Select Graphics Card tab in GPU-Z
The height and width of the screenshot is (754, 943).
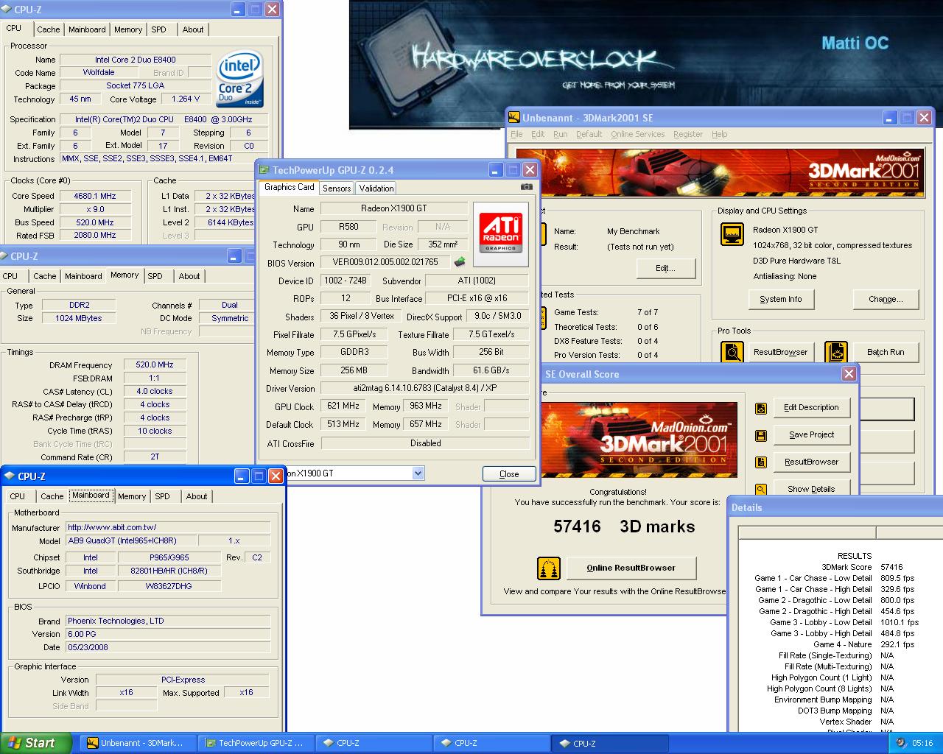(x=290, y=187)
